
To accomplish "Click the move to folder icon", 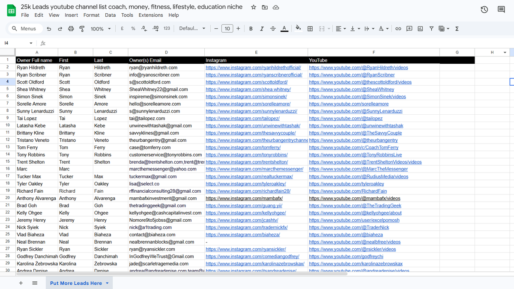I will click(265, 7).
